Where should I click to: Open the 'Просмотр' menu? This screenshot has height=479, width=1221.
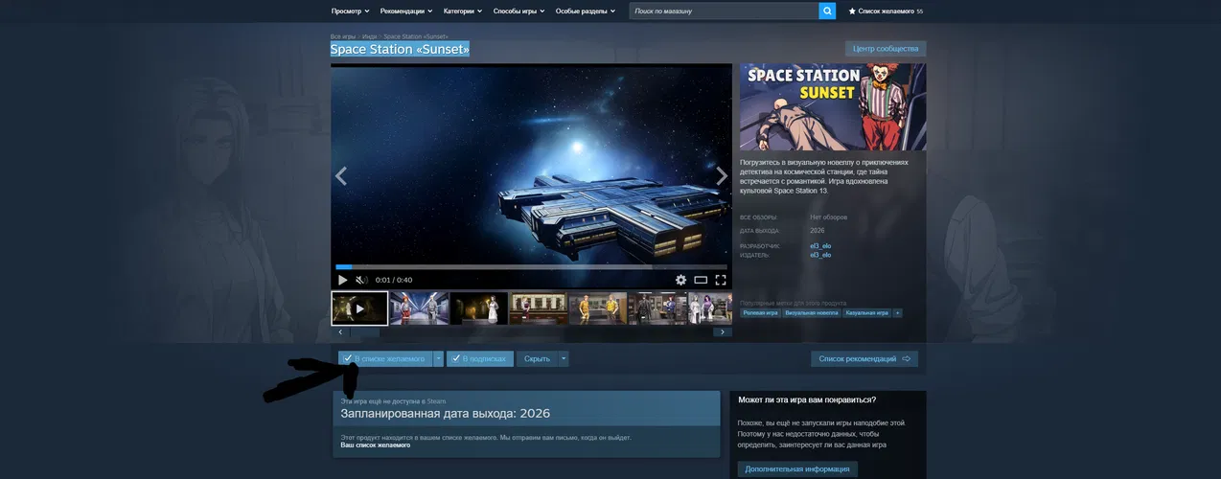(350, 11)
